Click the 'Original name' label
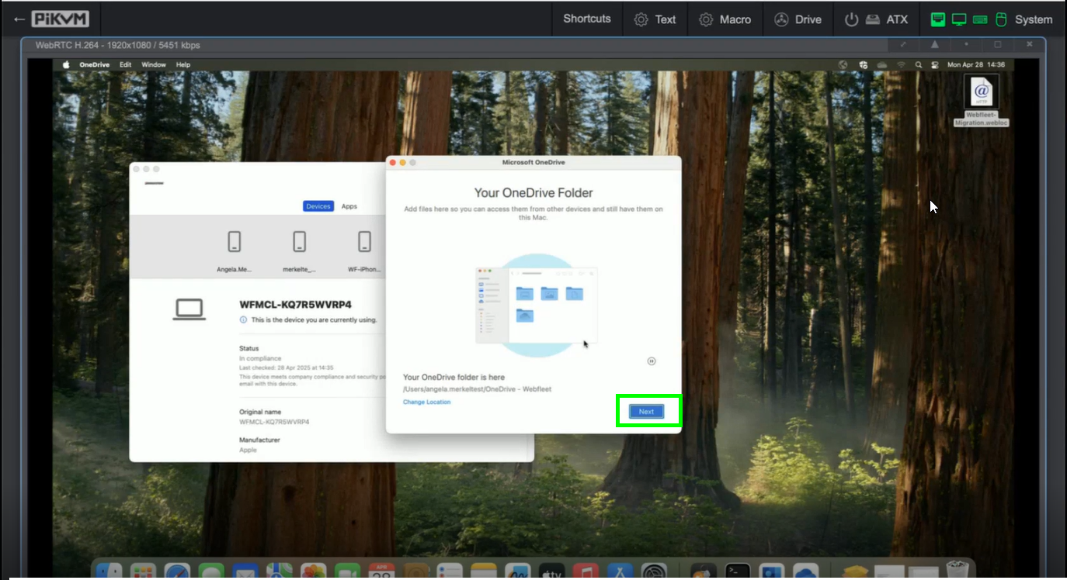The height and width of the screenshot is (580, 1067). tap(260, 412)
